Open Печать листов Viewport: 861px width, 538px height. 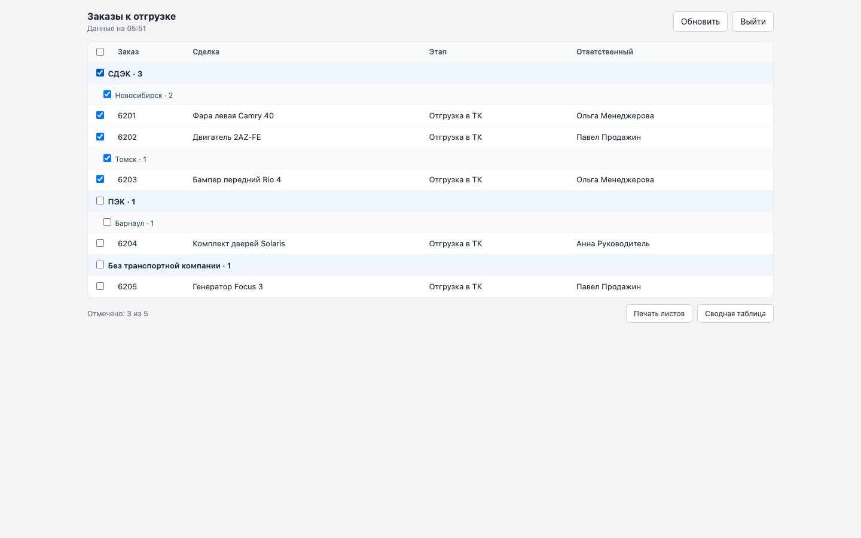(659, 314)
